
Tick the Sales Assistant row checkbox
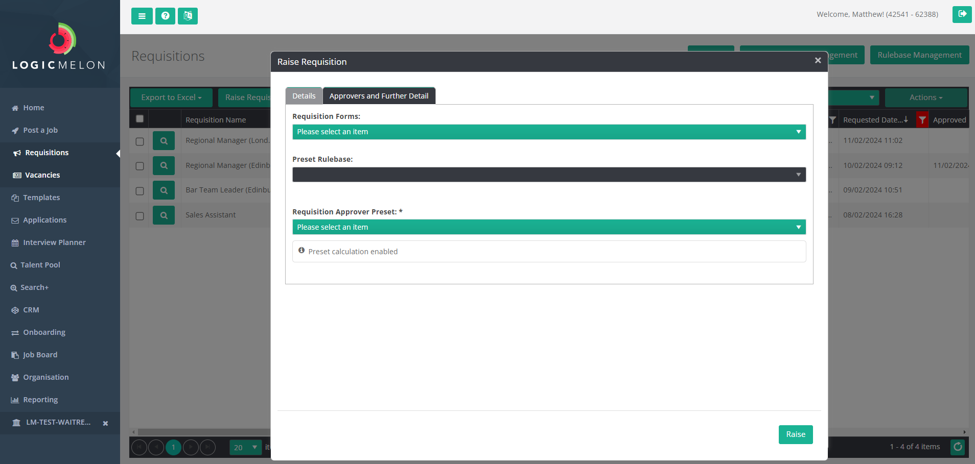[140, 215]
